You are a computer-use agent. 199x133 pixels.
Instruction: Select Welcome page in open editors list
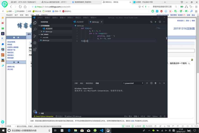[x=49, y=29]
